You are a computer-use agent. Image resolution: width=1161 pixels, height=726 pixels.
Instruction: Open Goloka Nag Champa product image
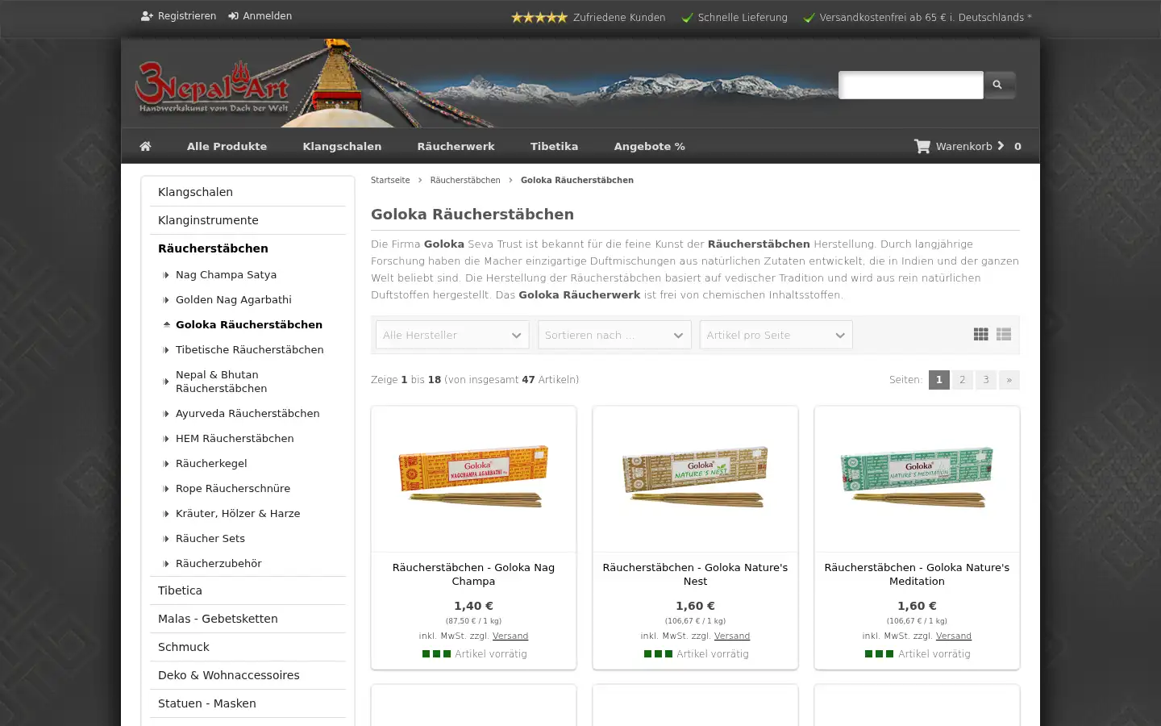point(474,479)
